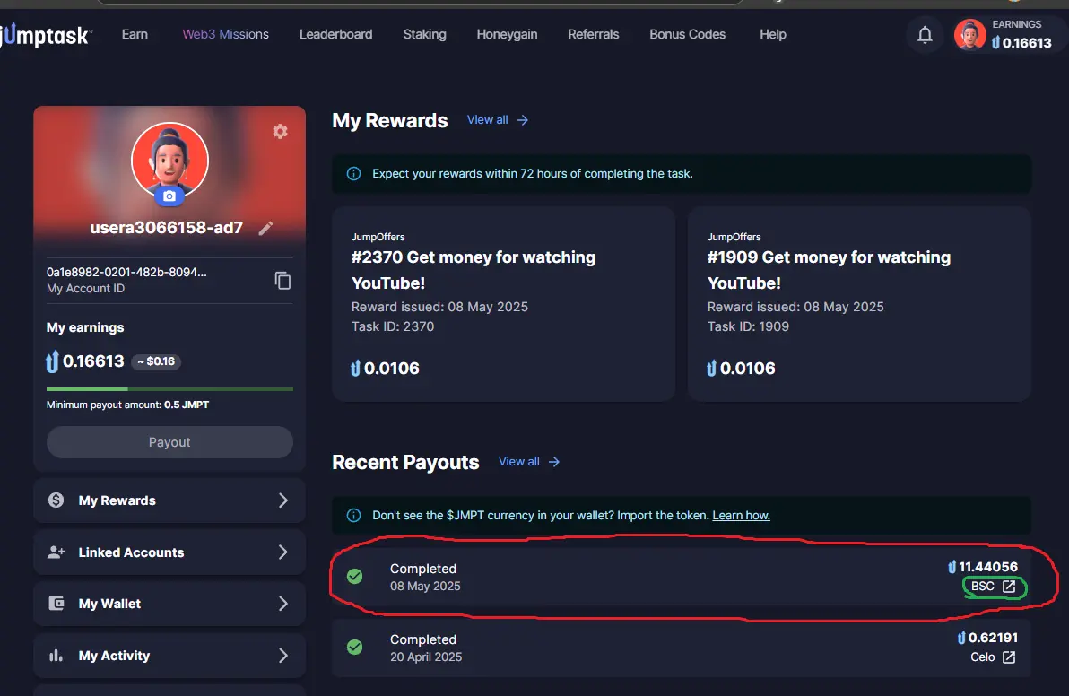Open Honeygain section

point(508,34)
